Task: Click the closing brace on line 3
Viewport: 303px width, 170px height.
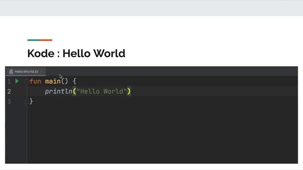Action: click(x=31, y=102)
